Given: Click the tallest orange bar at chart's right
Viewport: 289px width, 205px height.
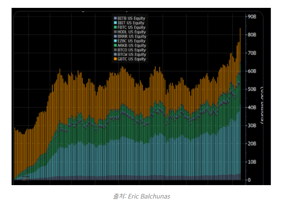Looking at the screenshot, I should tap(240, 46).
